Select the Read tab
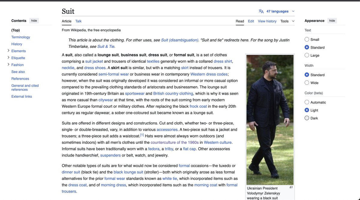This screenshot has height=200, width=360. [x=240, y=21]
